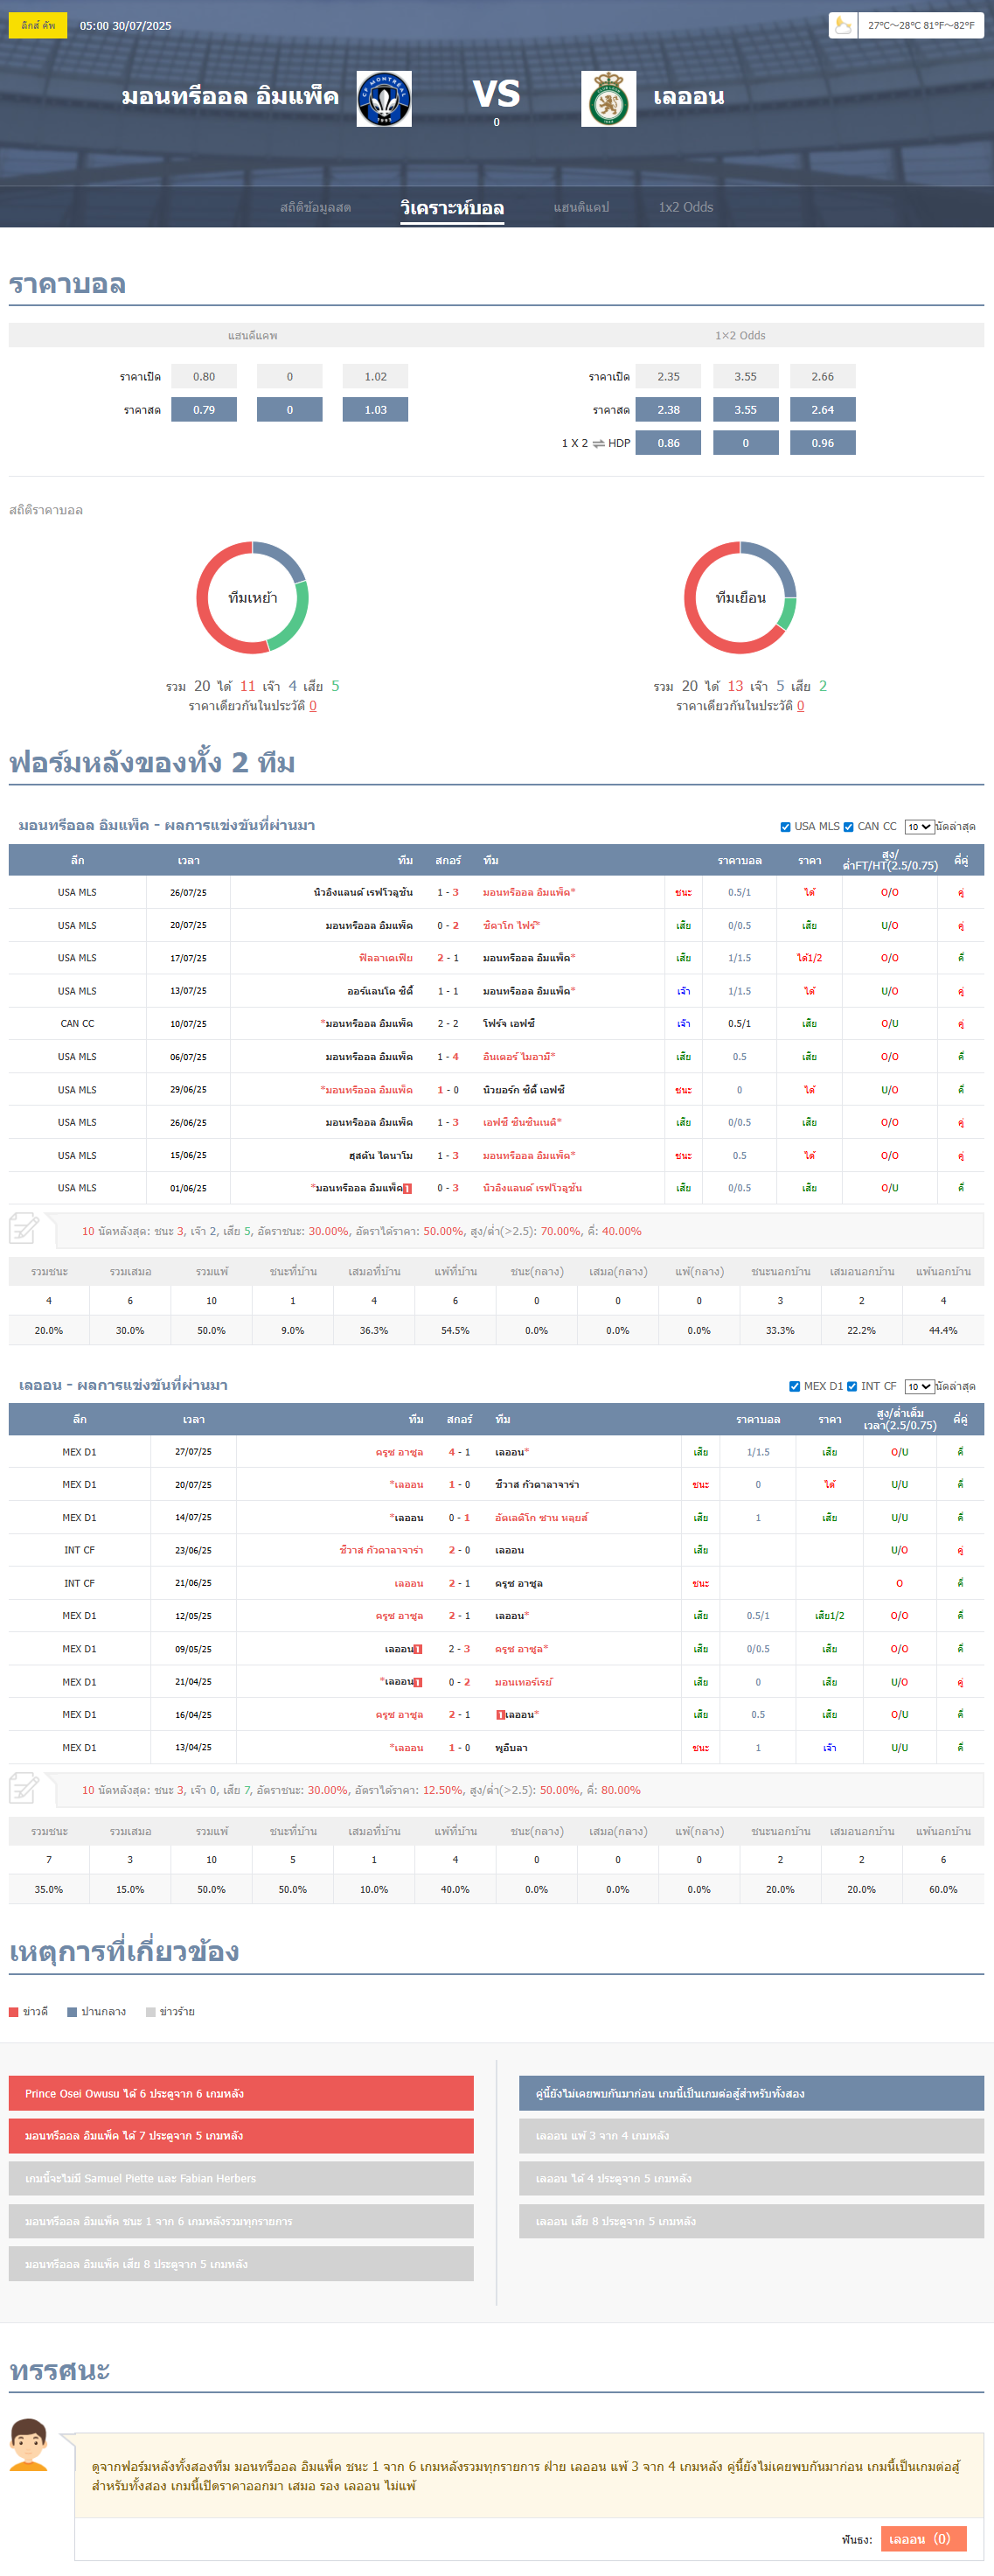Toggle the INT CF checkbox
994x2576 pixels.
[852, 1386]
